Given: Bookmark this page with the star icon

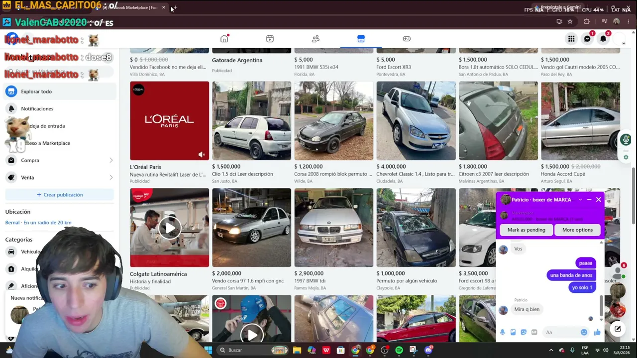Looking at the screenshot, I should coord(570,21).
